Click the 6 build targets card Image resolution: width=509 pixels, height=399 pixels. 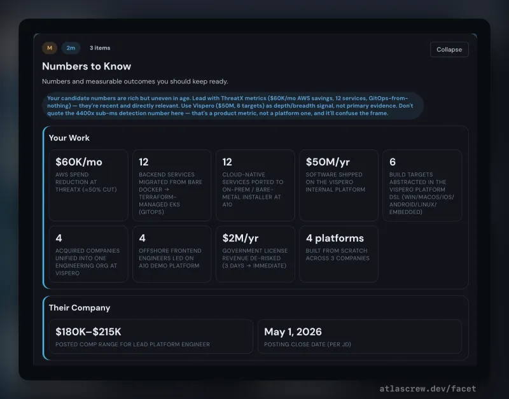[x=422, y=185]
